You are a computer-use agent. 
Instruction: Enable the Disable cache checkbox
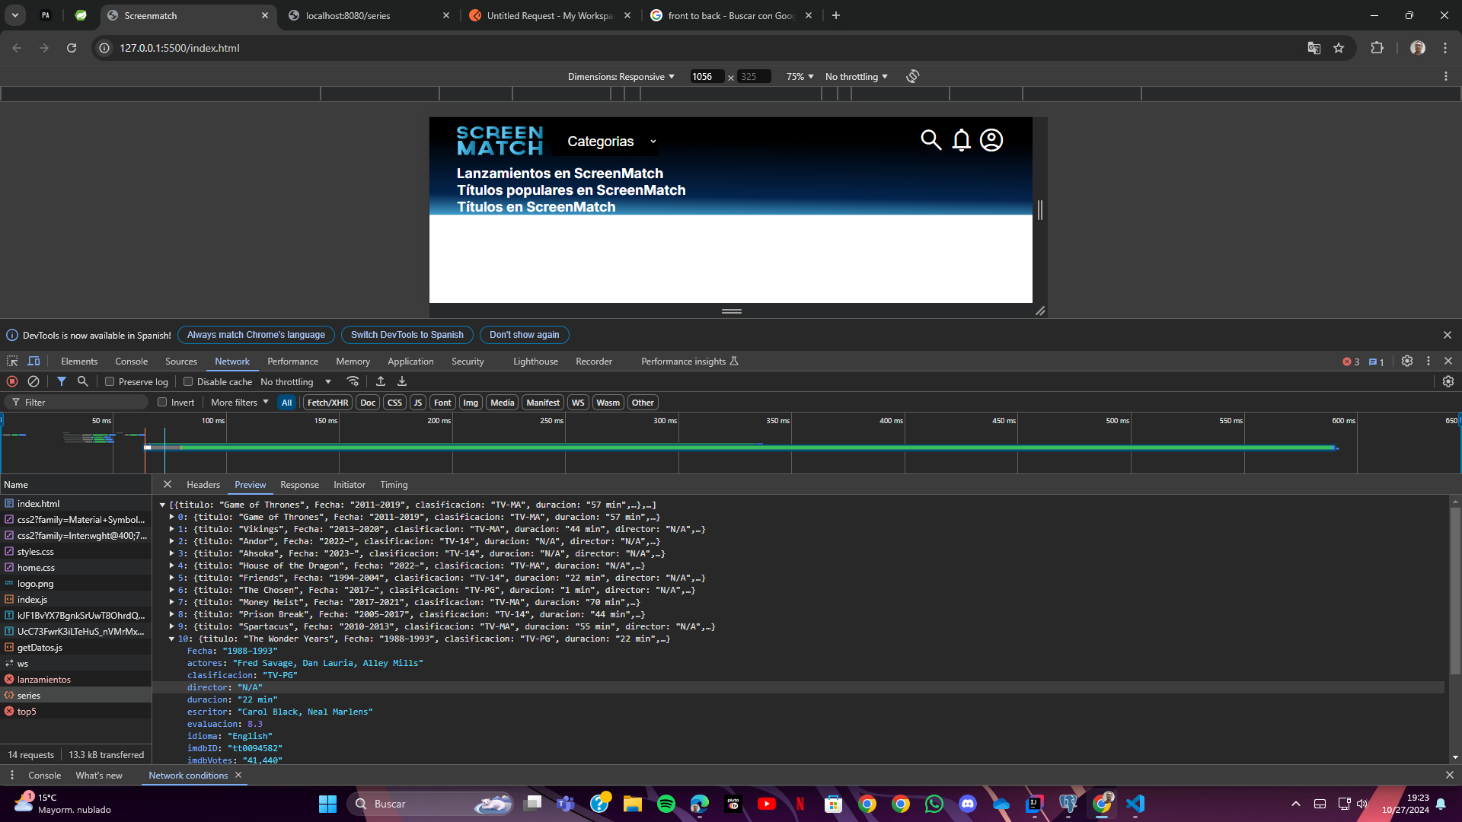(x=188, y=382)
